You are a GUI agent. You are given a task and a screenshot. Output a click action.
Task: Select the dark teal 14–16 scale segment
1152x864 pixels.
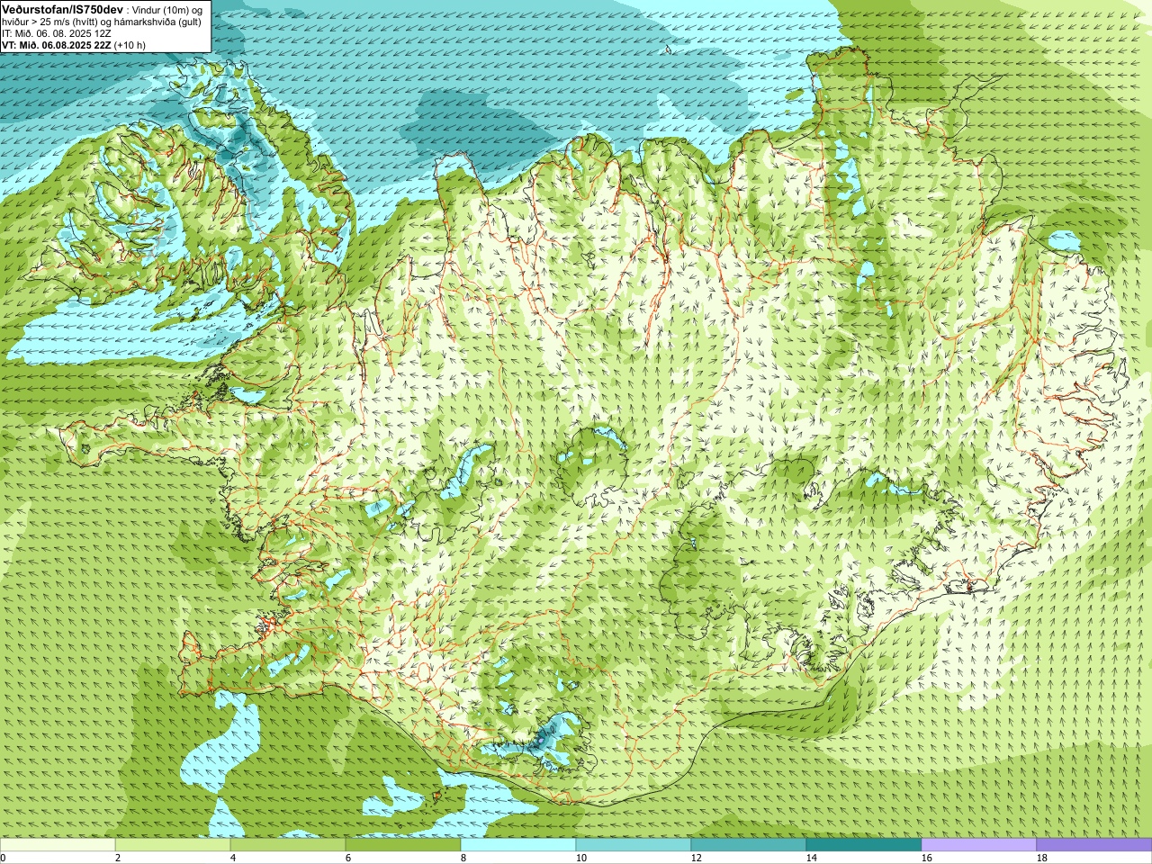coord(864,845)
